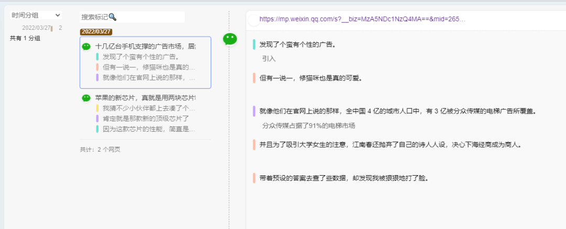Select the 2022/03/27 group entry in sidebar

pos(36,28)
